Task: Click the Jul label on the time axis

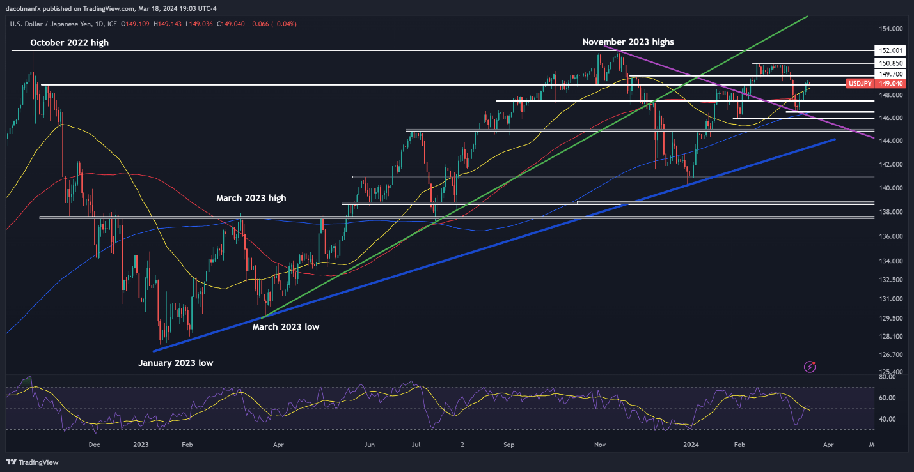Action: point(416,444)
